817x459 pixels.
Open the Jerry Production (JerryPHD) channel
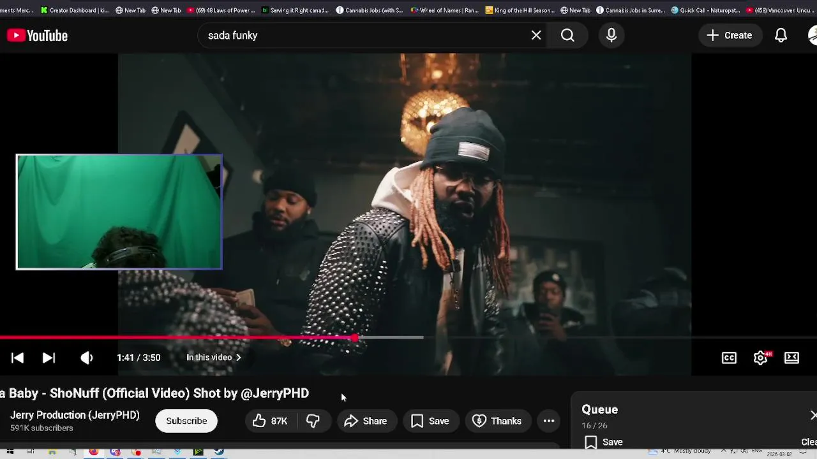[75, 415]
